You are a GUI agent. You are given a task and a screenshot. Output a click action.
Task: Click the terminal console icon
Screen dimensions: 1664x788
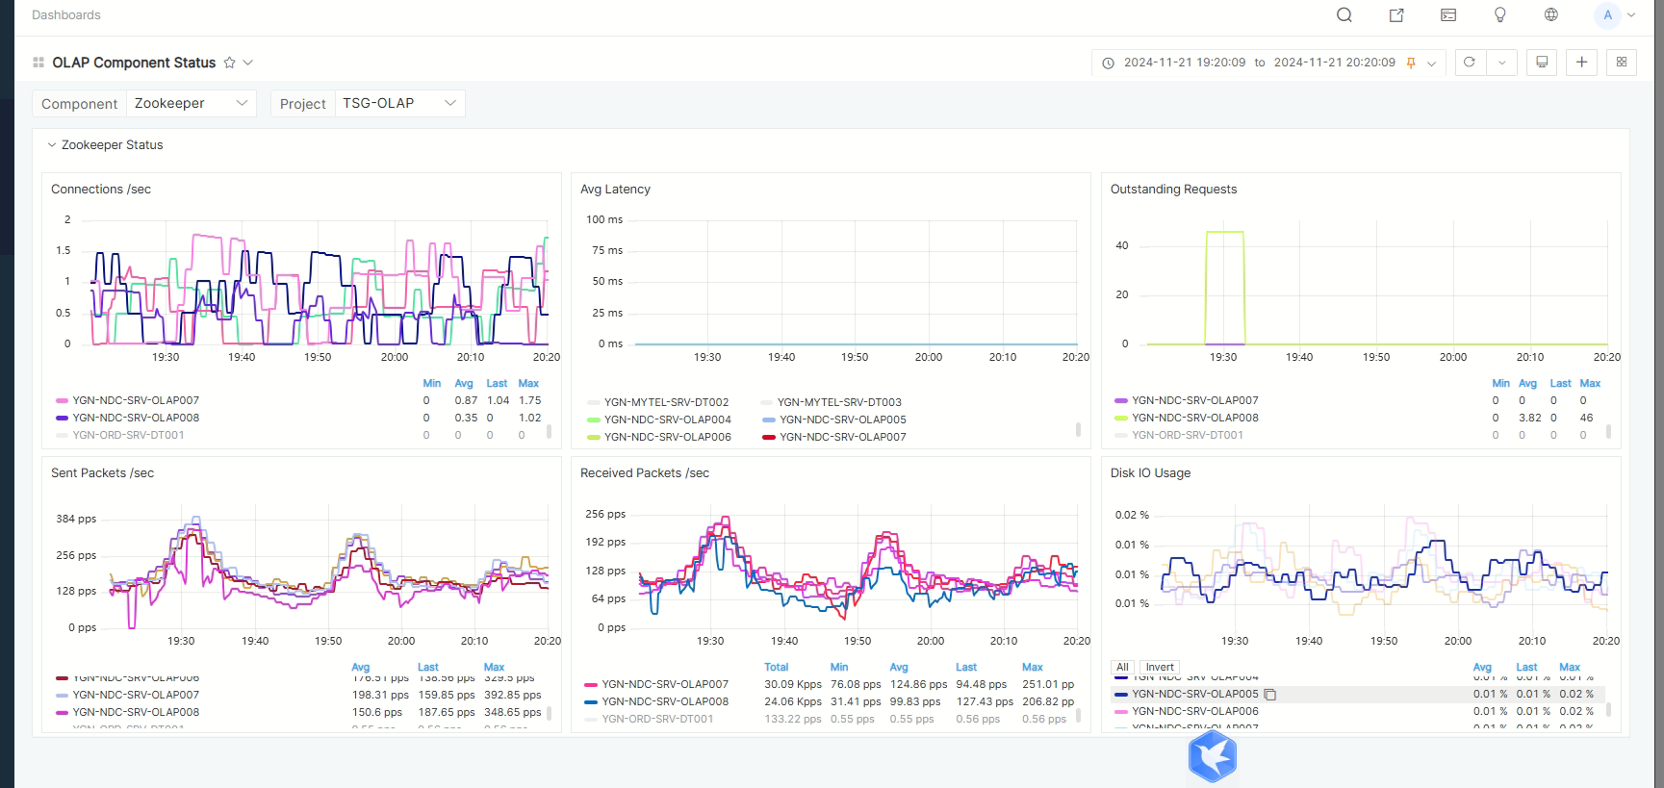coord(1448,14)
